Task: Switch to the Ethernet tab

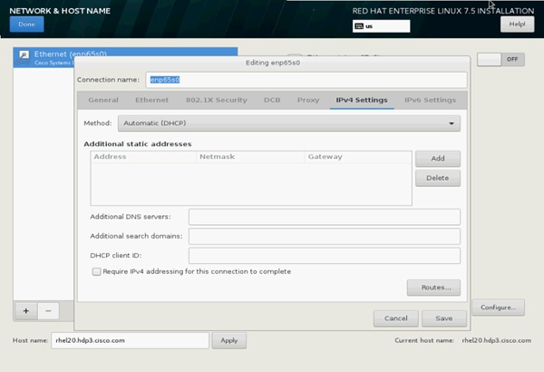Action: pyautogui.click(x=151, y=100)
